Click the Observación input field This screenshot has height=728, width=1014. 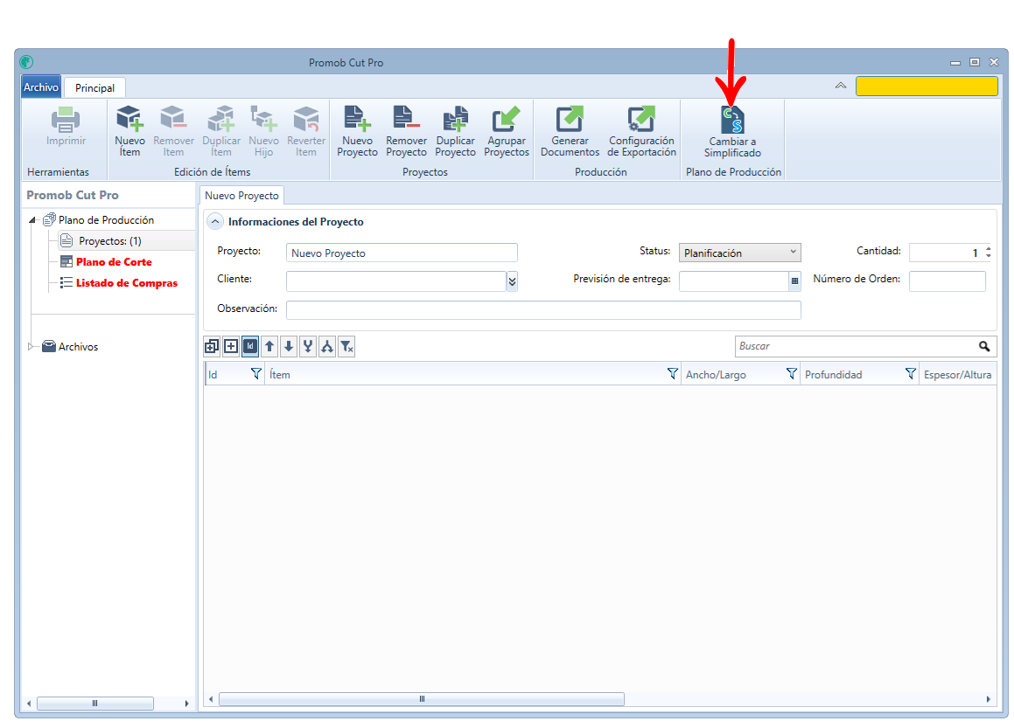[x=543, y=310]
